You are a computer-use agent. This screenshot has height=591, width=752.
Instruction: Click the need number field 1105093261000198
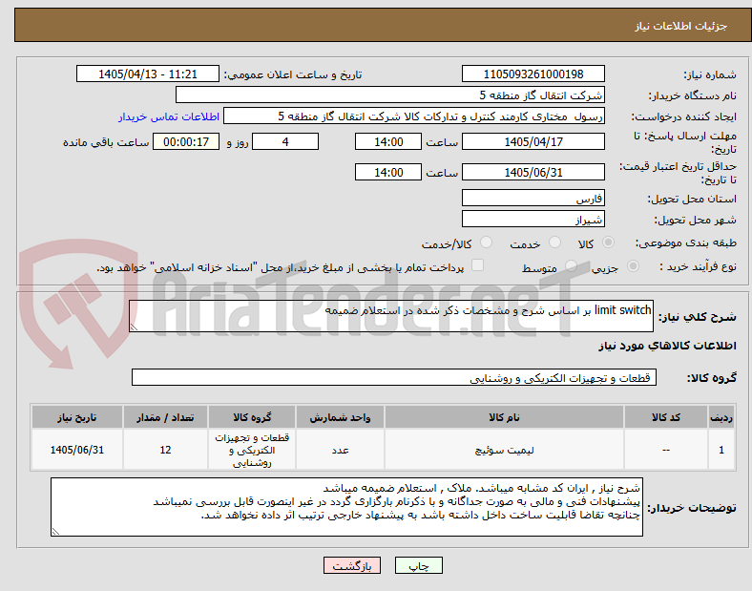coord(533,74)
